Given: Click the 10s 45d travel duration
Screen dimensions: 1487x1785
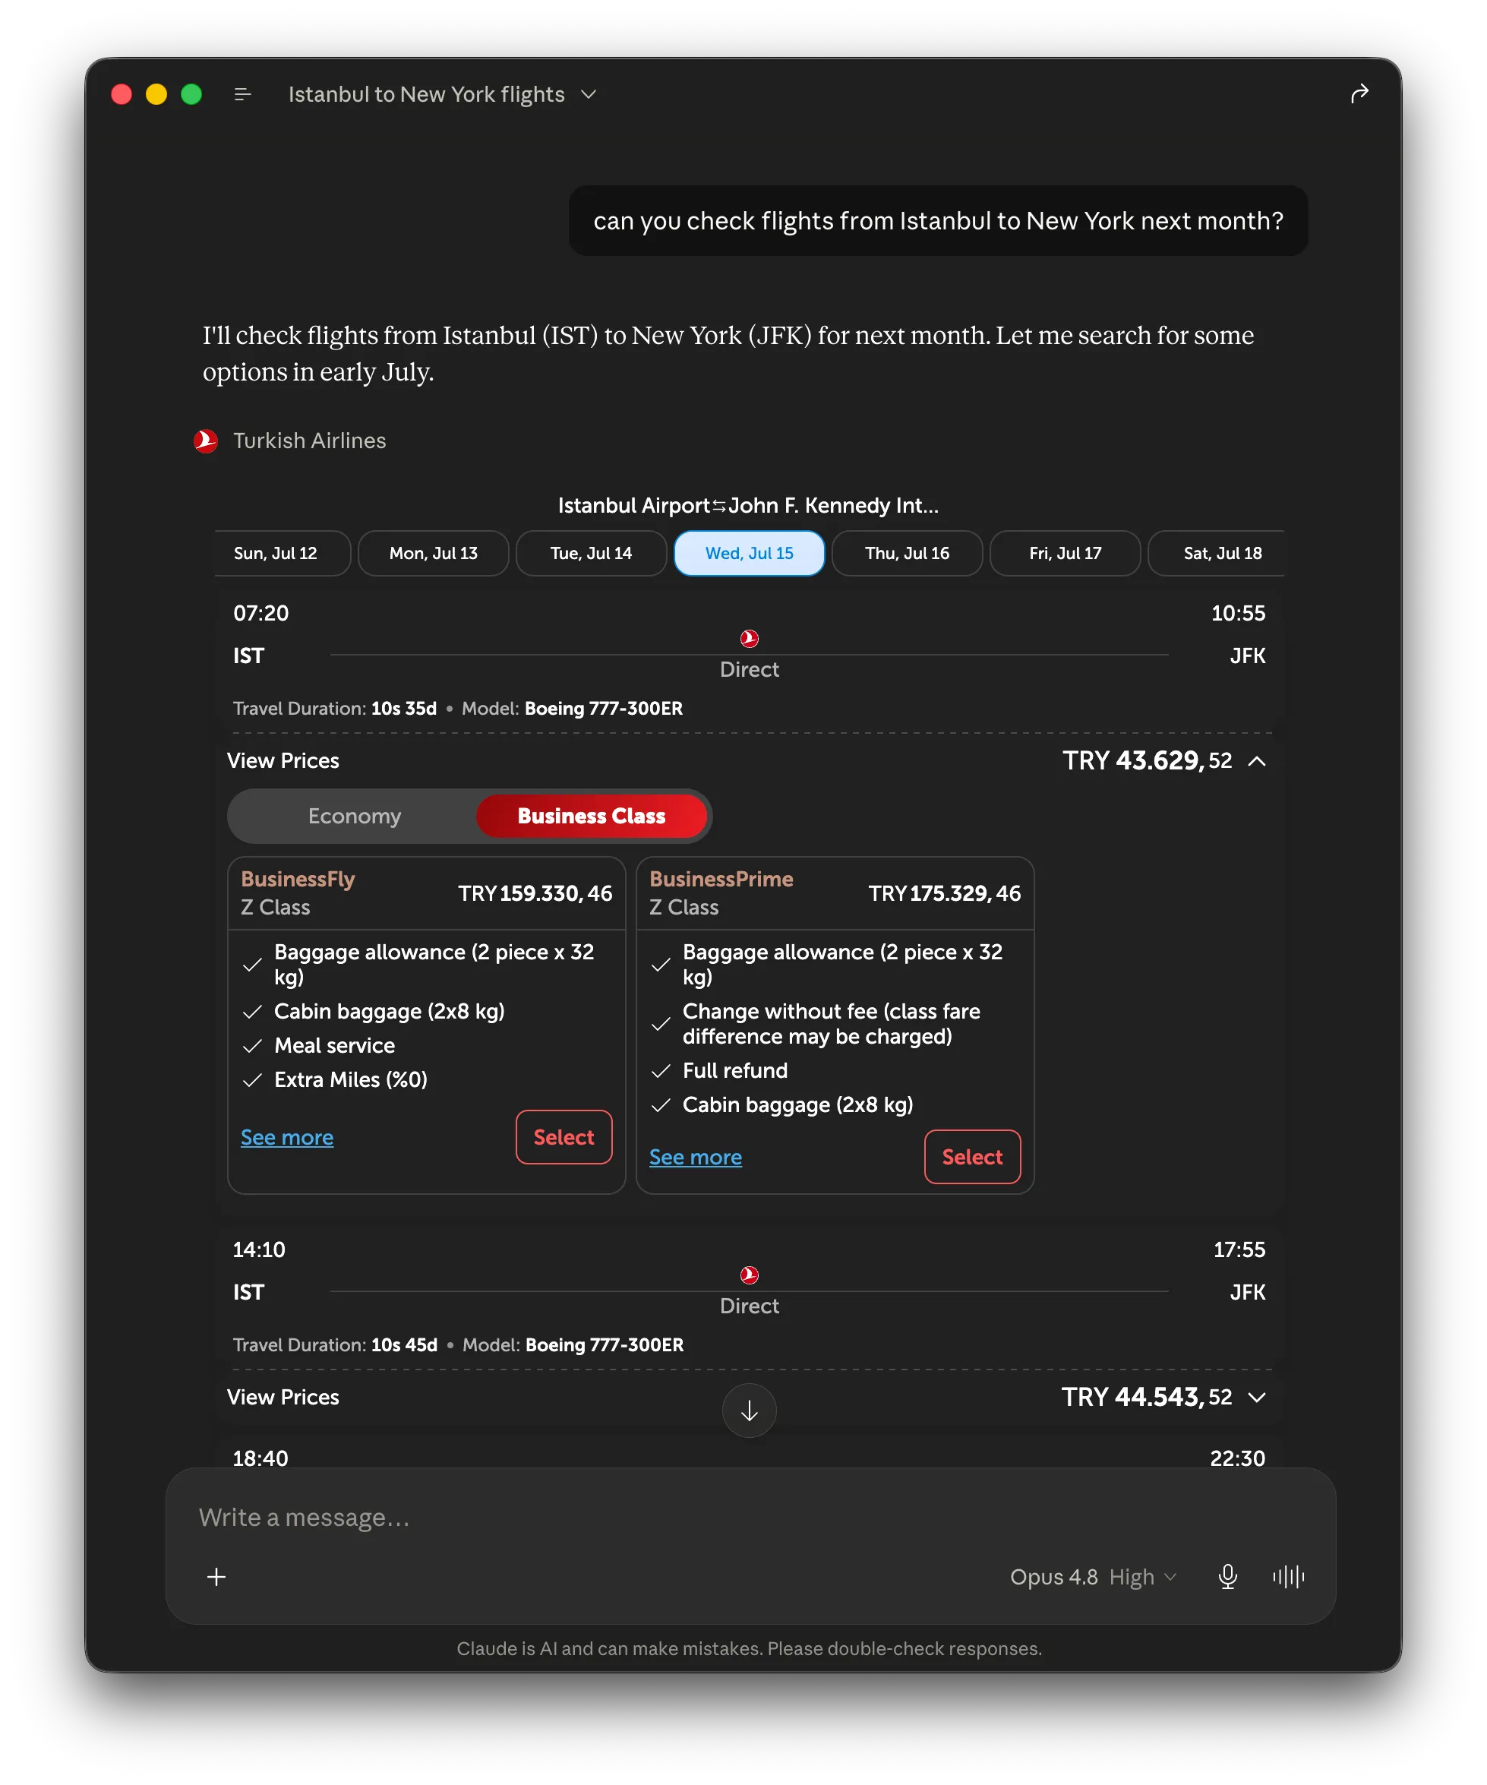Looking at the screenshot, I should 405,1345.
